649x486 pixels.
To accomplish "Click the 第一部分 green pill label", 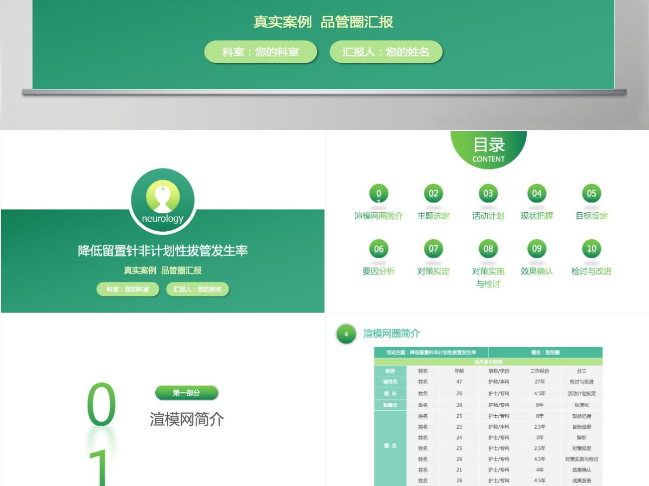I will [187, 393].
